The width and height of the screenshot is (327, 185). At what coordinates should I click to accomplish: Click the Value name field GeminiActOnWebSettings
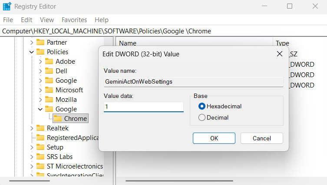[x=194, y=81]
